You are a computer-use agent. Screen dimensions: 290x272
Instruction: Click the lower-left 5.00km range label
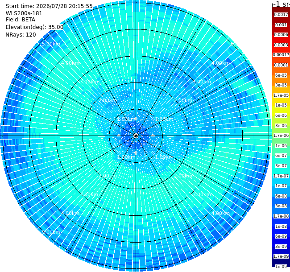(51, 232)
